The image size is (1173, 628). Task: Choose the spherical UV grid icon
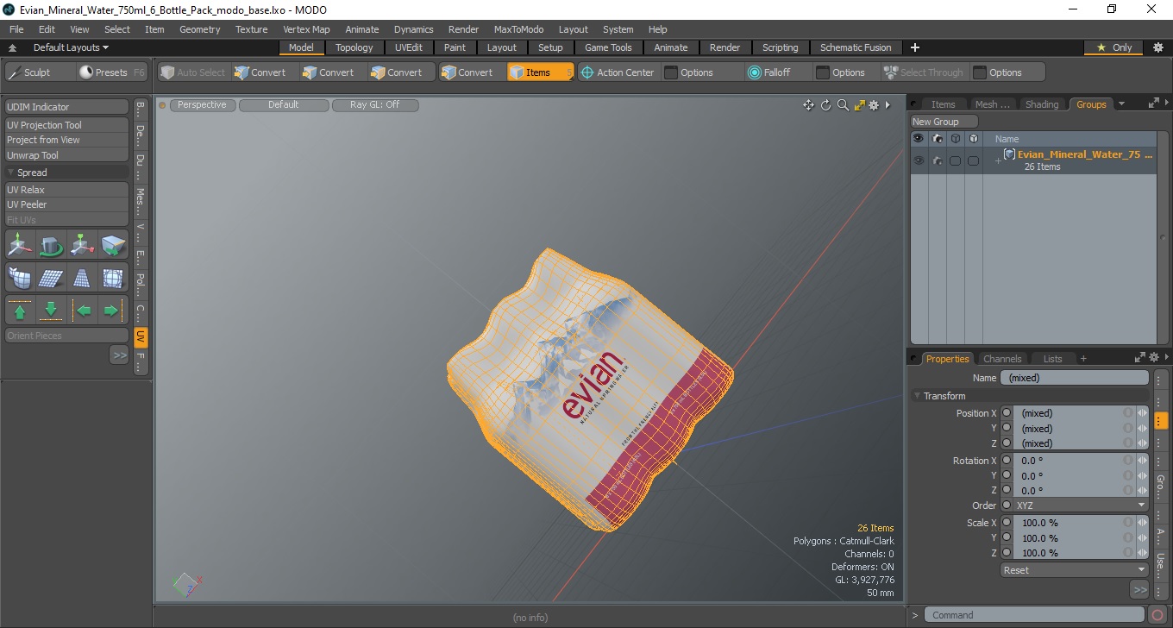coord(113,278)
